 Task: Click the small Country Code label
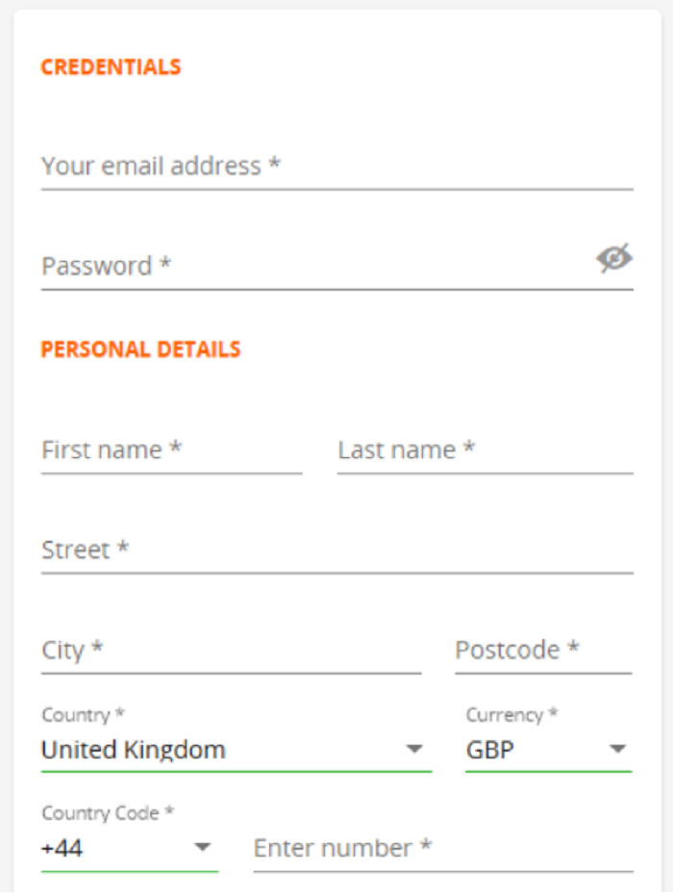[108, 813]
